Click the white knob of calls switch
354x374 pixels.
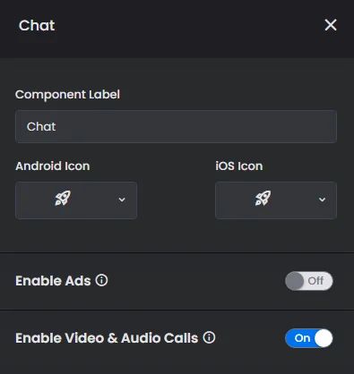point(324,338)
